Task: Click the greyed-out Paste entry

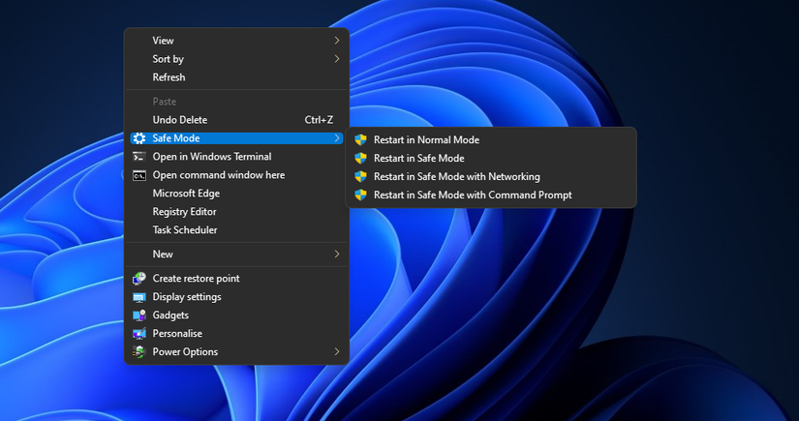Action: pyautogui.click(x=236, y=102)
